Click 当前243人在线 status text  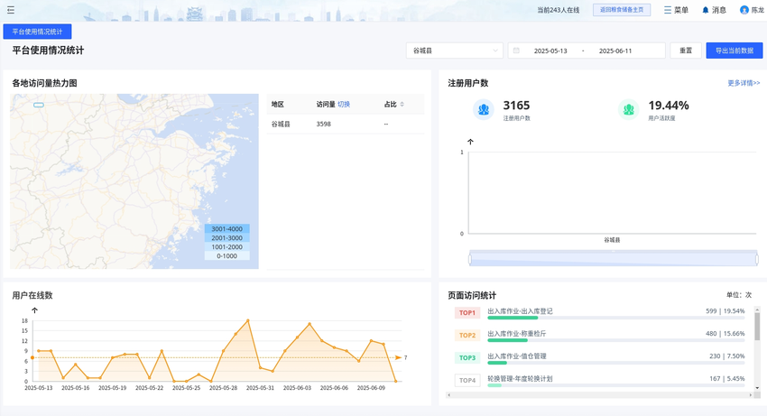pos(559,10)
